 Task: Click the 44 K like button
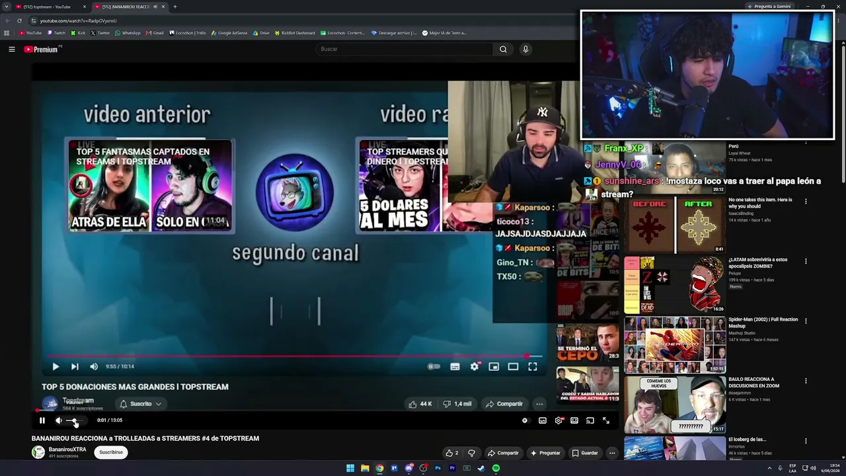(420, 404)
